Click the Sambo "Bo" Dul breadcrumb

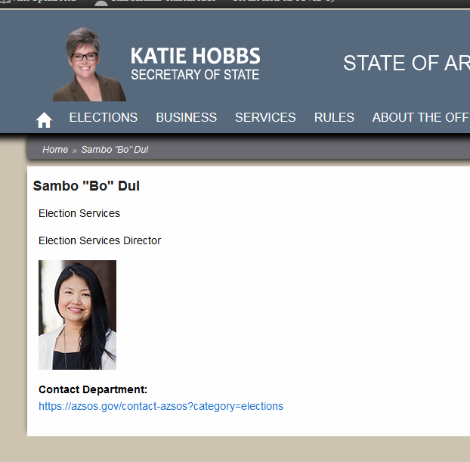115,150
